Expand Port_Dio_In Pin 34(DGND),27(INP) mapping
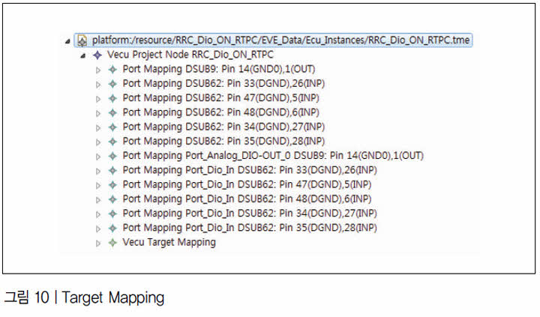The height and width of the screenshot is (317, 540). [x=98, y=215]
